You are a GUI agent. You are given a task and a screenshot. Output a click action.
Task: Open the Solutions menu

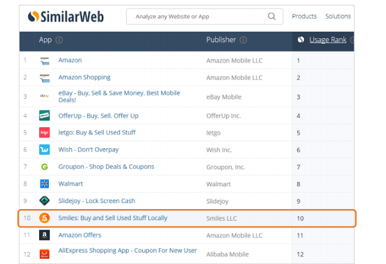[x=338, y=16]
